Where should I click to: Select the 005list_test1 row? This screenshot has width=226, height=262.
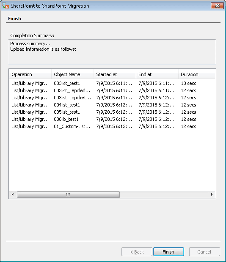(x=112, y=112)
